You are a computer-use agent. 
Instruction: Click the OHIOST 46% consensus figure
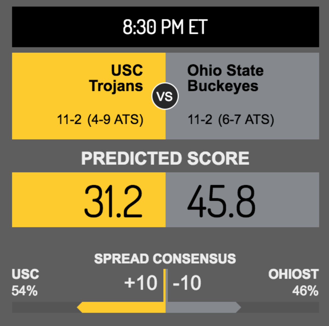(x=305, y=291)
